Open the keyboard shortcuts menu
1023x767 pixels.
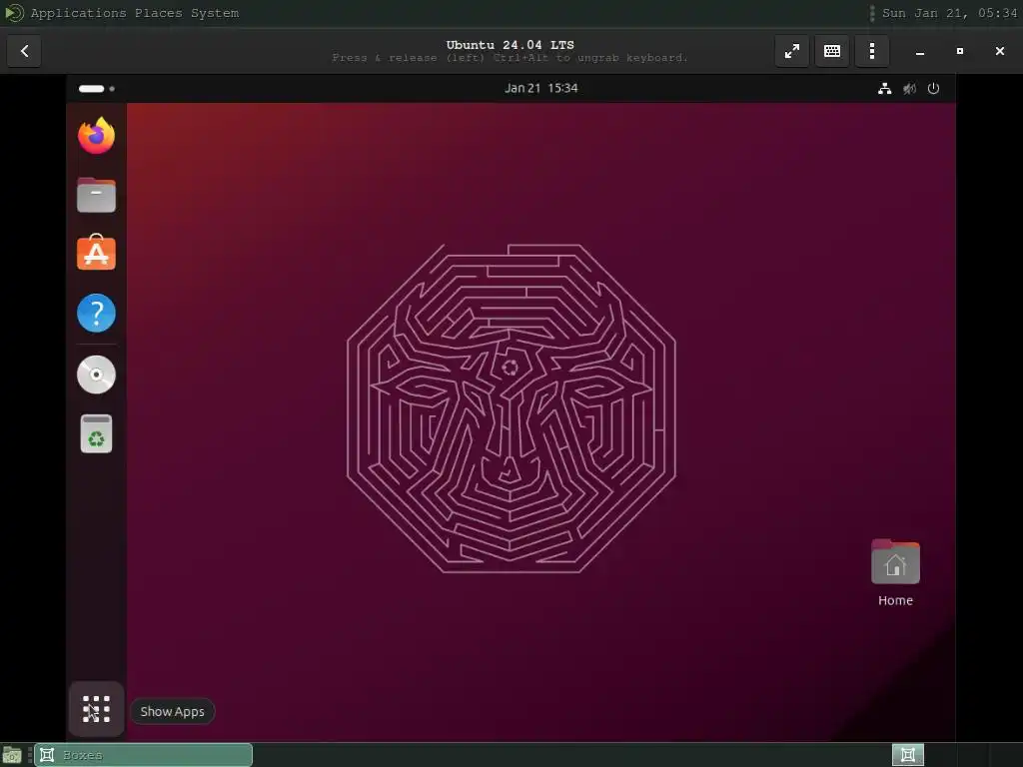832,51
